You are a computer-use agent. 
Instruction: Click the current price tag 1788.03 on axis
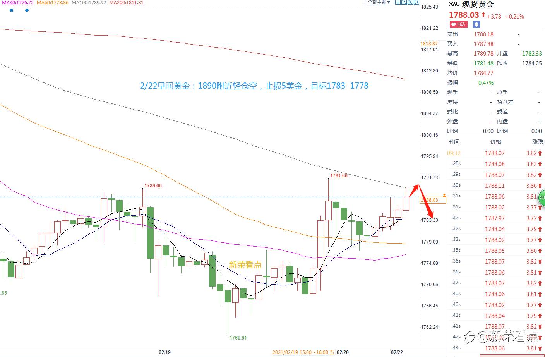coord(433,200)
